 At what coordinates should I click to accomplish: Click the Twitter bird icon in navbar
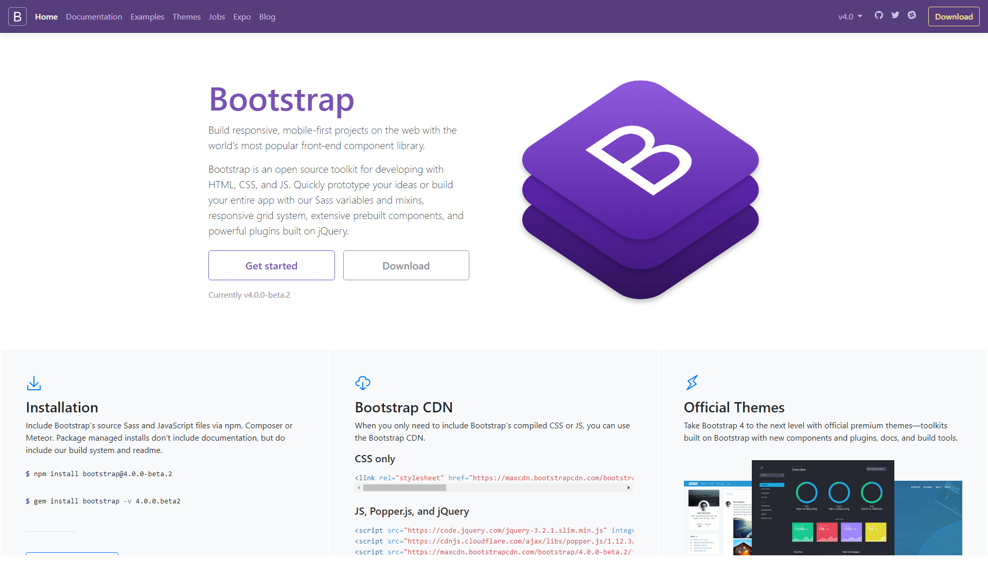pyautogui.click(x=895, y=16)
